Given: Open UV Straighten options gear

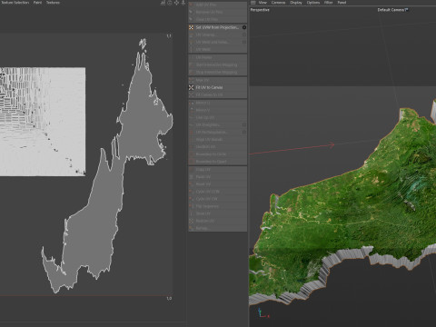Looking at the screenshot, I should coord(244,124).
